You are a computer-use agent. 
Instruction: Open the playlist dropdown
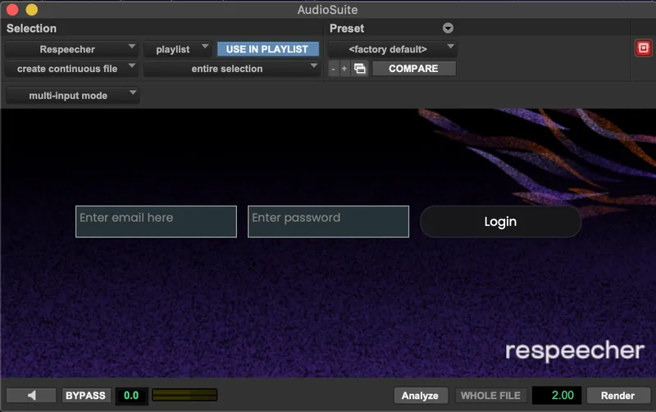[177, 49]
